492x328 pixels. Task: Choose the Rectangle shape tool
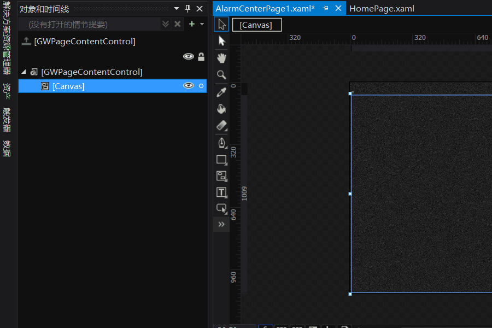(x=221, y=160)
